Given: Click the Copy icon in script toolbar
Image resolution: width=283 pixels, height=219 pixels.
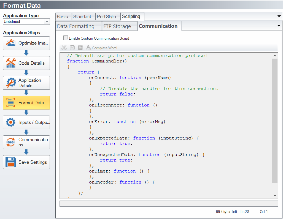Looking at the screenshot, I should click(x=72, y=48).
